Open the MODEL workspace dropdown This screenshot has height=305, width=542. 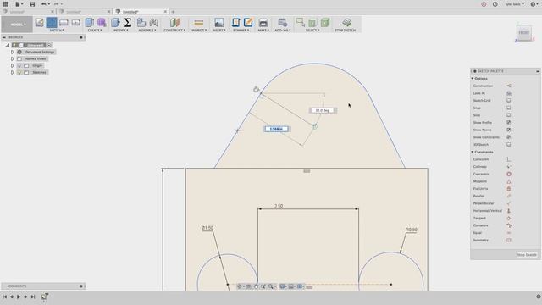tap(17, 25)
